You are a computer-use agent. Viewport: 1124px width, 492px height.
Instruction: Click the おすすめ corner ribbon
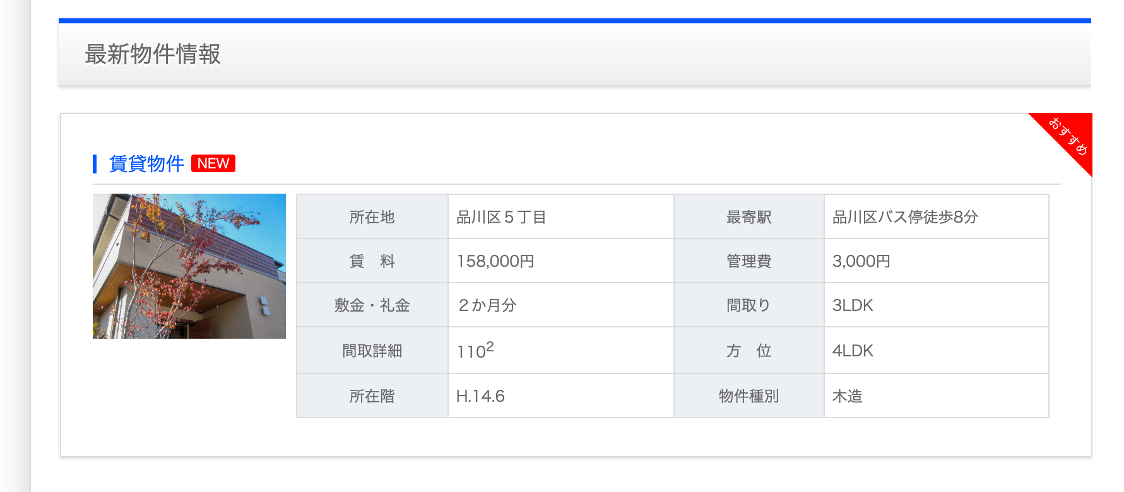[x=1068, y=136]
